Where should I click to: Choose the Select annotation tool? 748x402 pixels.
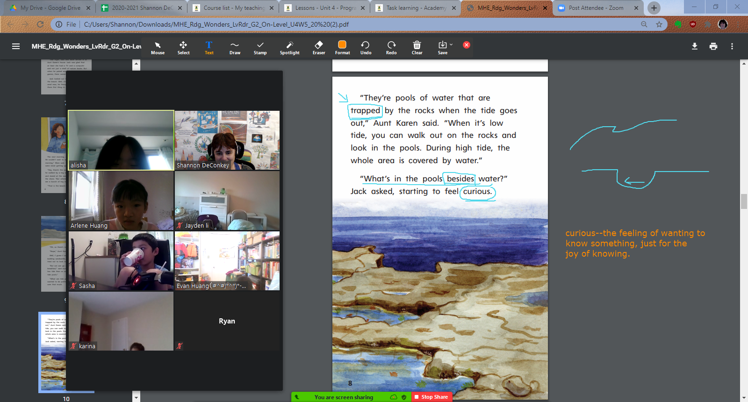[x=183, y=48]
